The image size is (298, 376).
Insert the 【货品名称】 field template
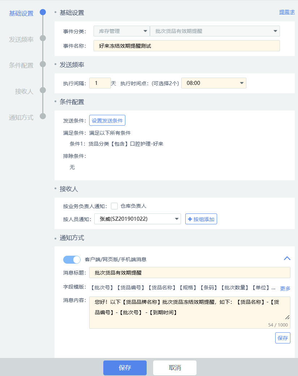pyautogui.click(x=162, y=288)
